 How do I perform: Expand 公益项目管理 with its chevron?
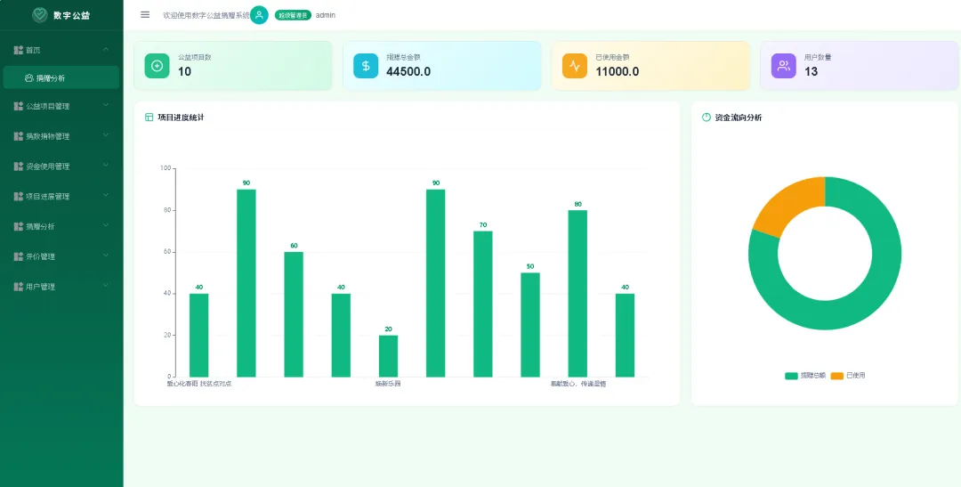click(106, 105)
